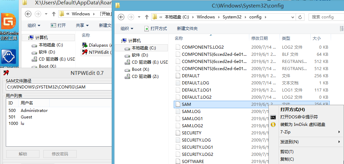Open the 组织 menu in config window
344x164 pixels.
tap(127, 29)
